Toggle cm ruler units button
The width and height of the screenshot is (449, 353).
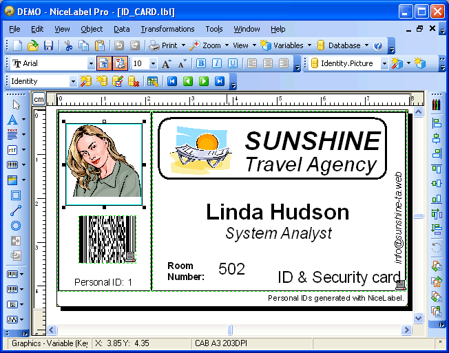(39, 100)
